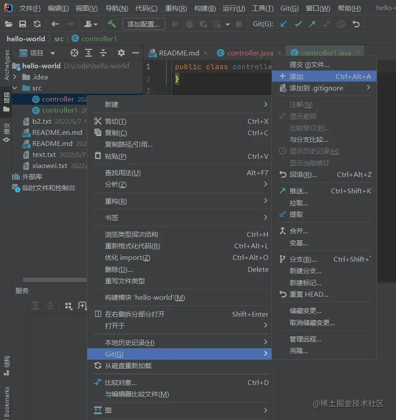
Task: Click src in the breadcrumb navigation bar
Action: 59,39
